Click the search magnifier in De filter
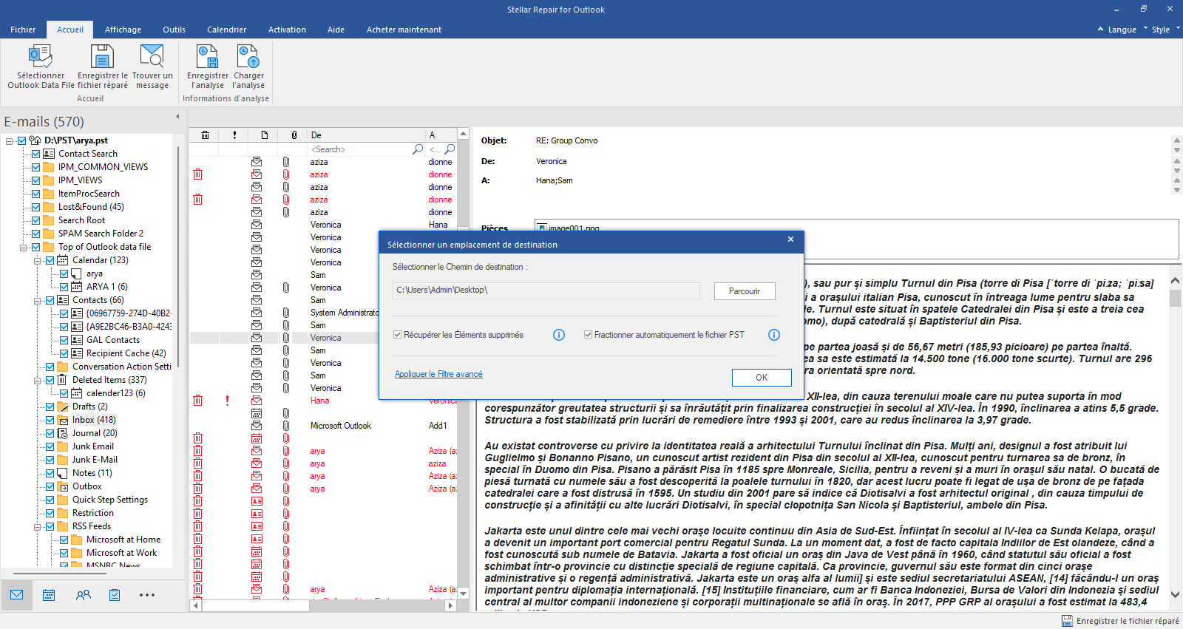Viewport: 1183px width, 629px height. tap(418, 149)
